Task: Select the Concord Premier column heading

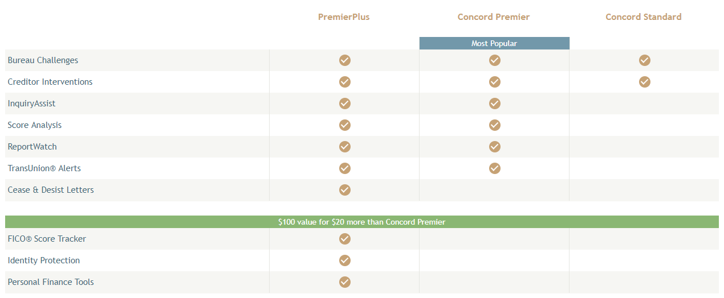Action: 494,17
